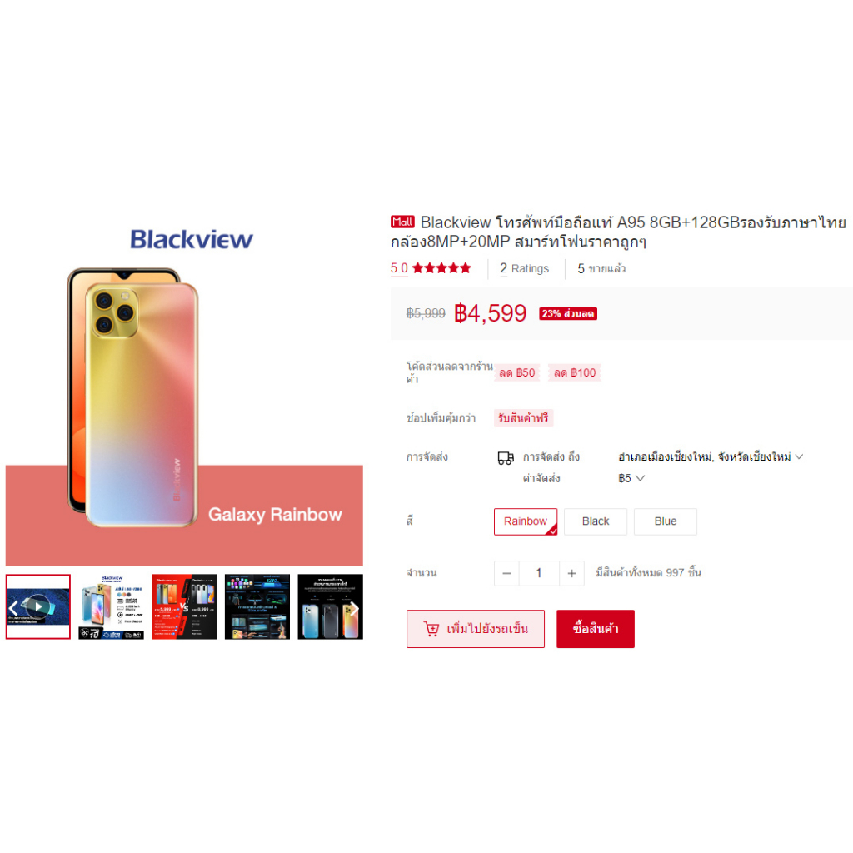Select the Blue color option
The height and width of the screenshot is (853, 853).
tap(666, 521)
